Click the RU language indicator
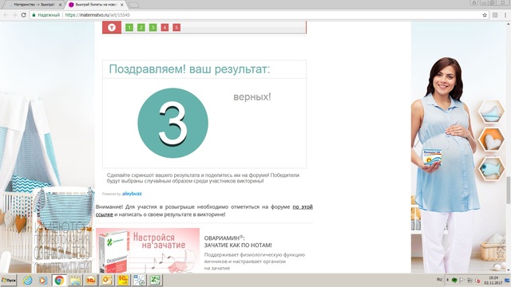Image resolution: width=511 pixels, height=287 pixels. click(x=439, y=280)
